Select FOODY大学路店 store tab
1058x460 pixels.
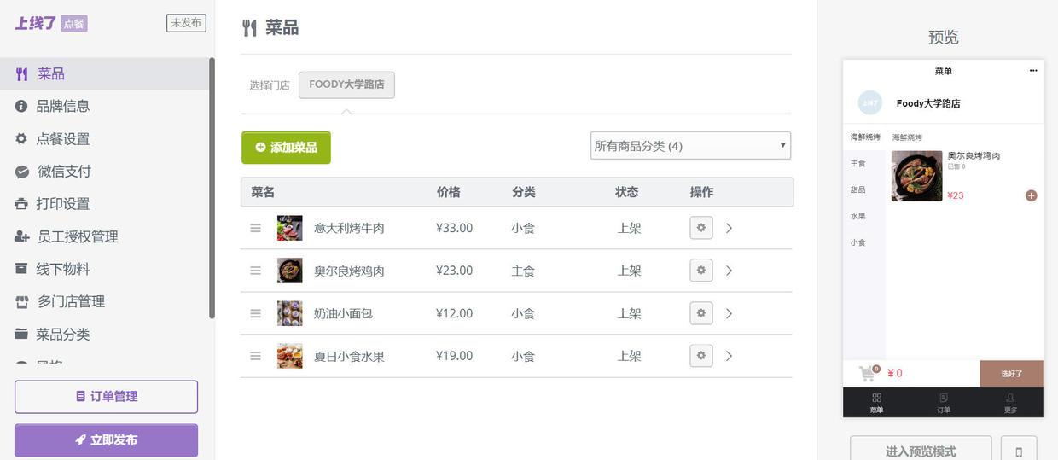(346, 84)
